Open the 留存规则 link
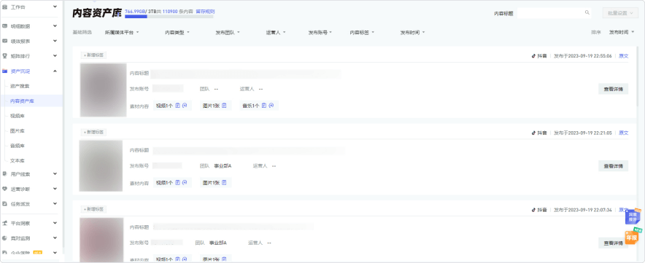The image size is (645, 263). coord(205,12)
